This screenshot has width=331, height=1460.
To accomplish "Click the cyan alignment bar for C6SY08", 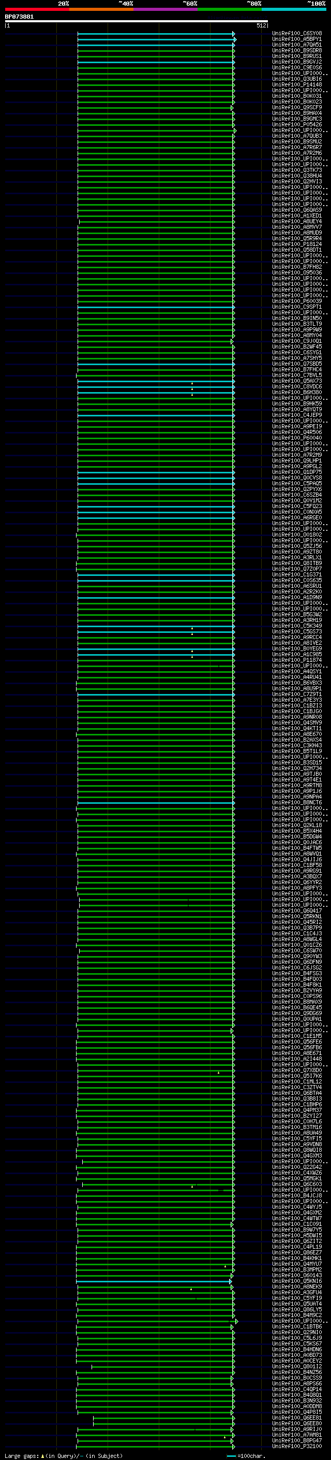I will pos(156,34).
